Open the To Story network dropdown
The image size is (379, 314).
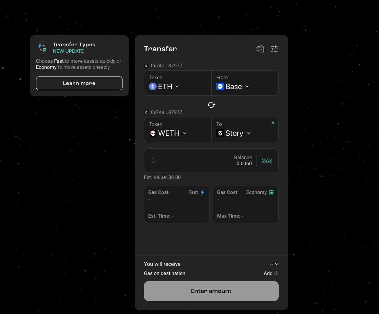pos(233,133)
